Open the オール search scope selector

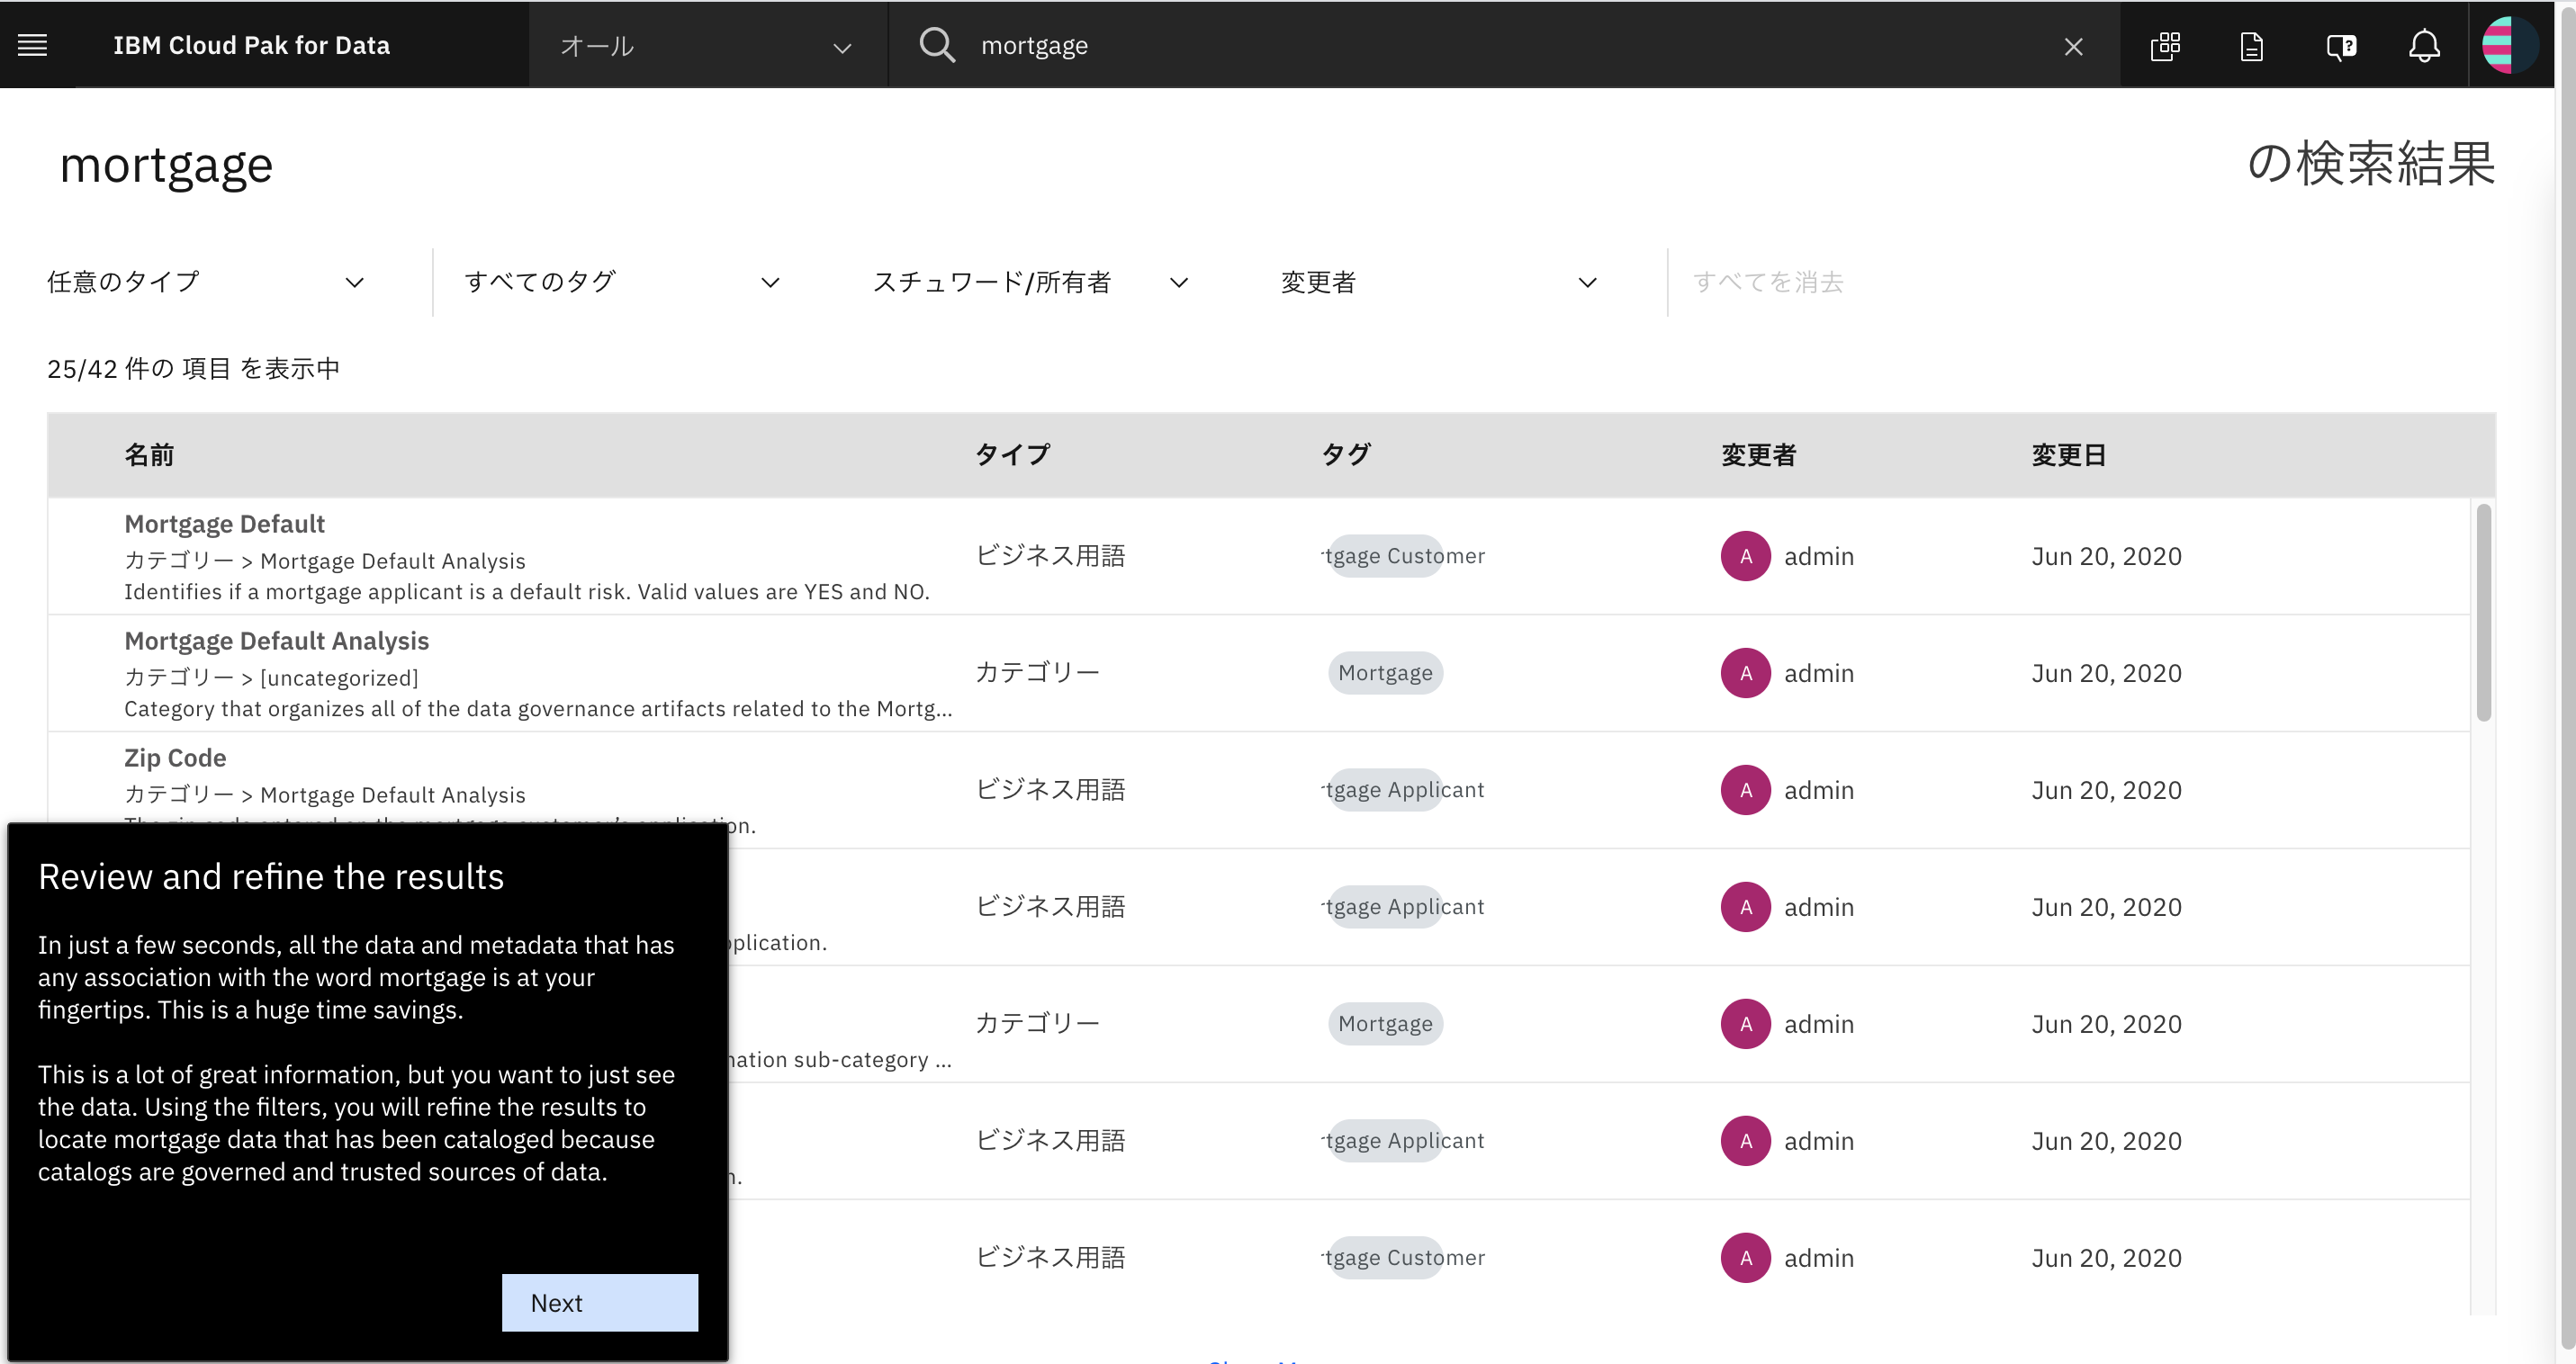707,45
